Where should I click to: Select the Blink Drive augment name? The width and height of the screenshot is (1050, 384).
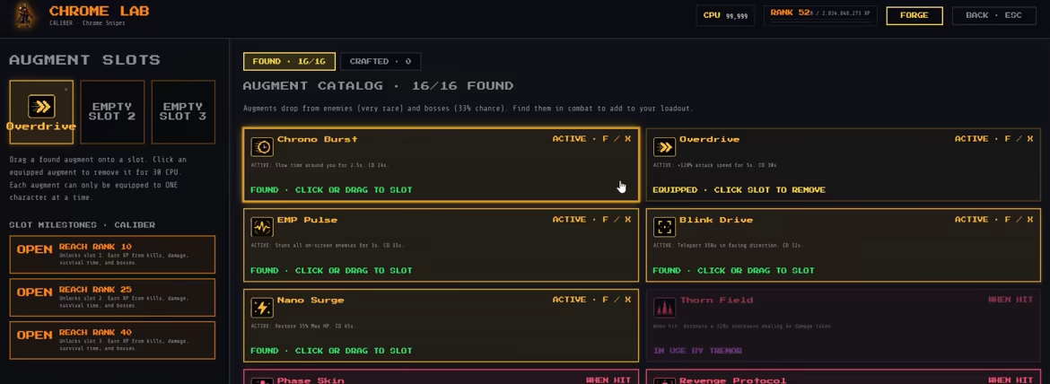point(716,220)
